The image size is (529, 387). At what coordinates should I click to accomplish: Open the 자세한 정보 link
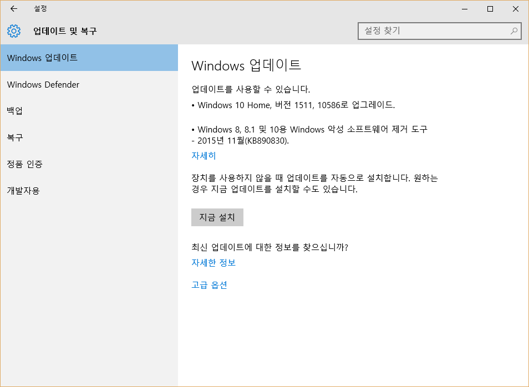pyautogui.click(x=213, y=262)
